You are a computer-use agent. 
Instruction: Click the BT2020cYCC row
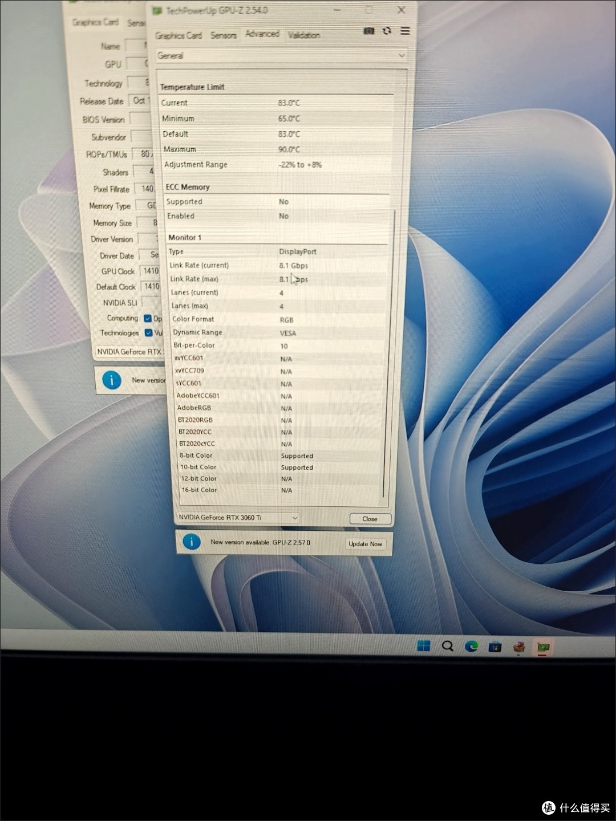[x=280, y=444]
